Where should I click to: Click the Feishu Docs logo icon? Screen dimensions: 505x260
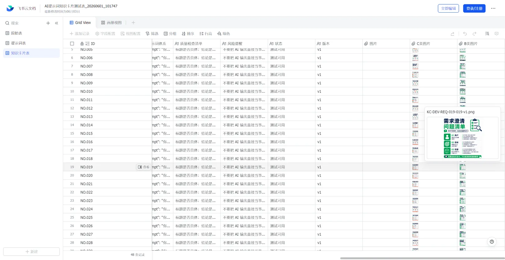coord(10,9)
